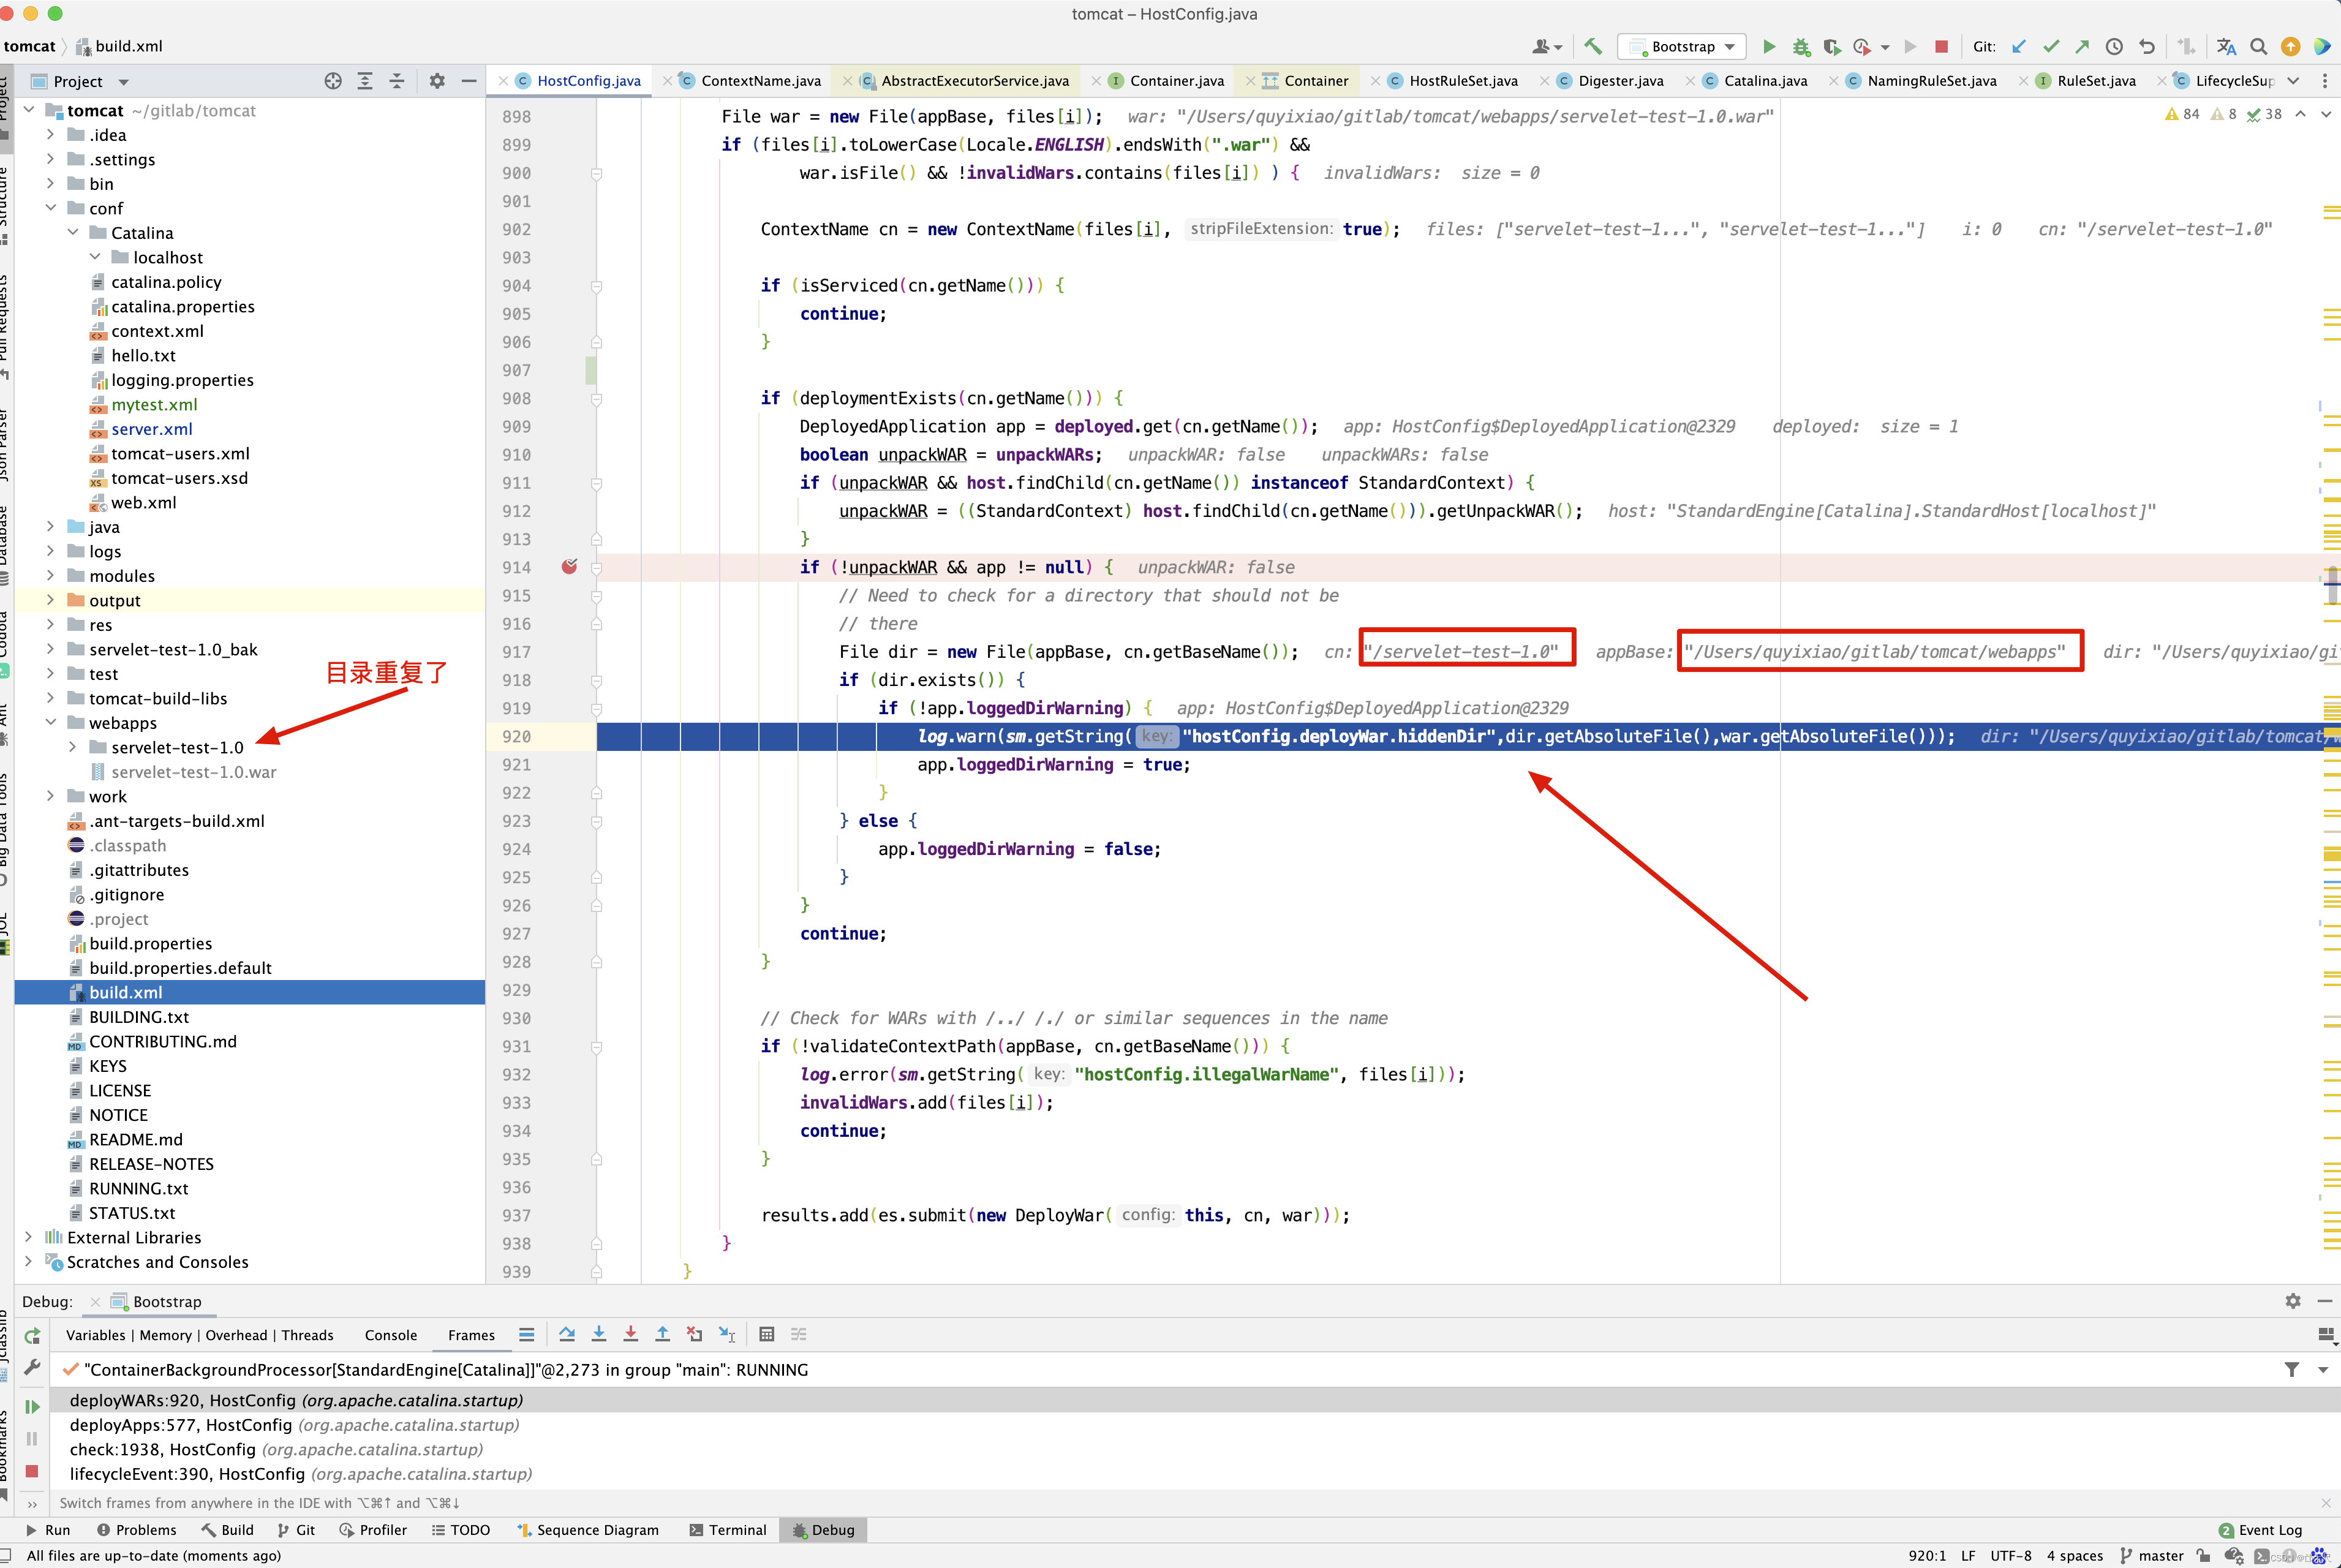Image resolution: width=2341 pixels, height=1568 pixels.
Task: Toggle the breakpoint on line 914
Action: click(569, 567)
